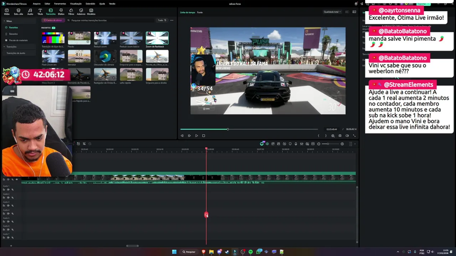The height and width of the screenshot is (256, 456).
Task: Open the Áudio library tab
Action: pos(30,12)
